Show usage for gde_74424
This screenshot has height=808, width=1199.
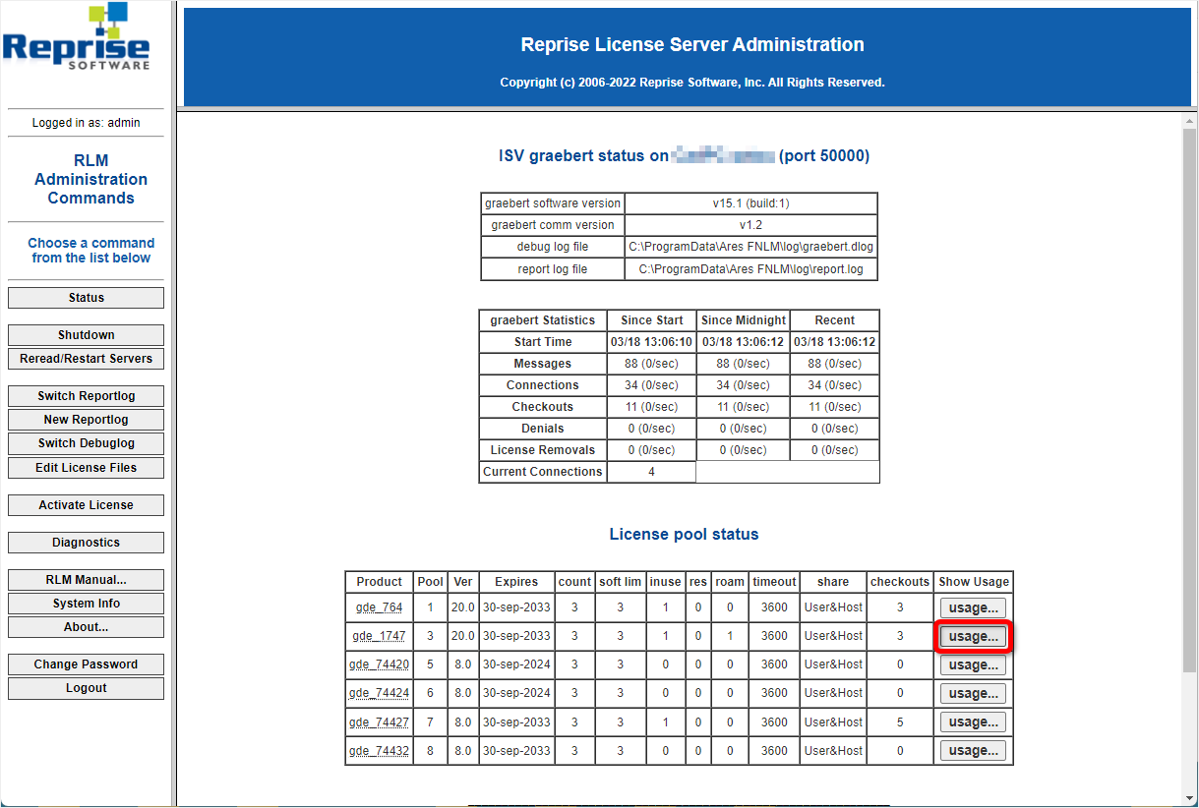tap(973, 693)
